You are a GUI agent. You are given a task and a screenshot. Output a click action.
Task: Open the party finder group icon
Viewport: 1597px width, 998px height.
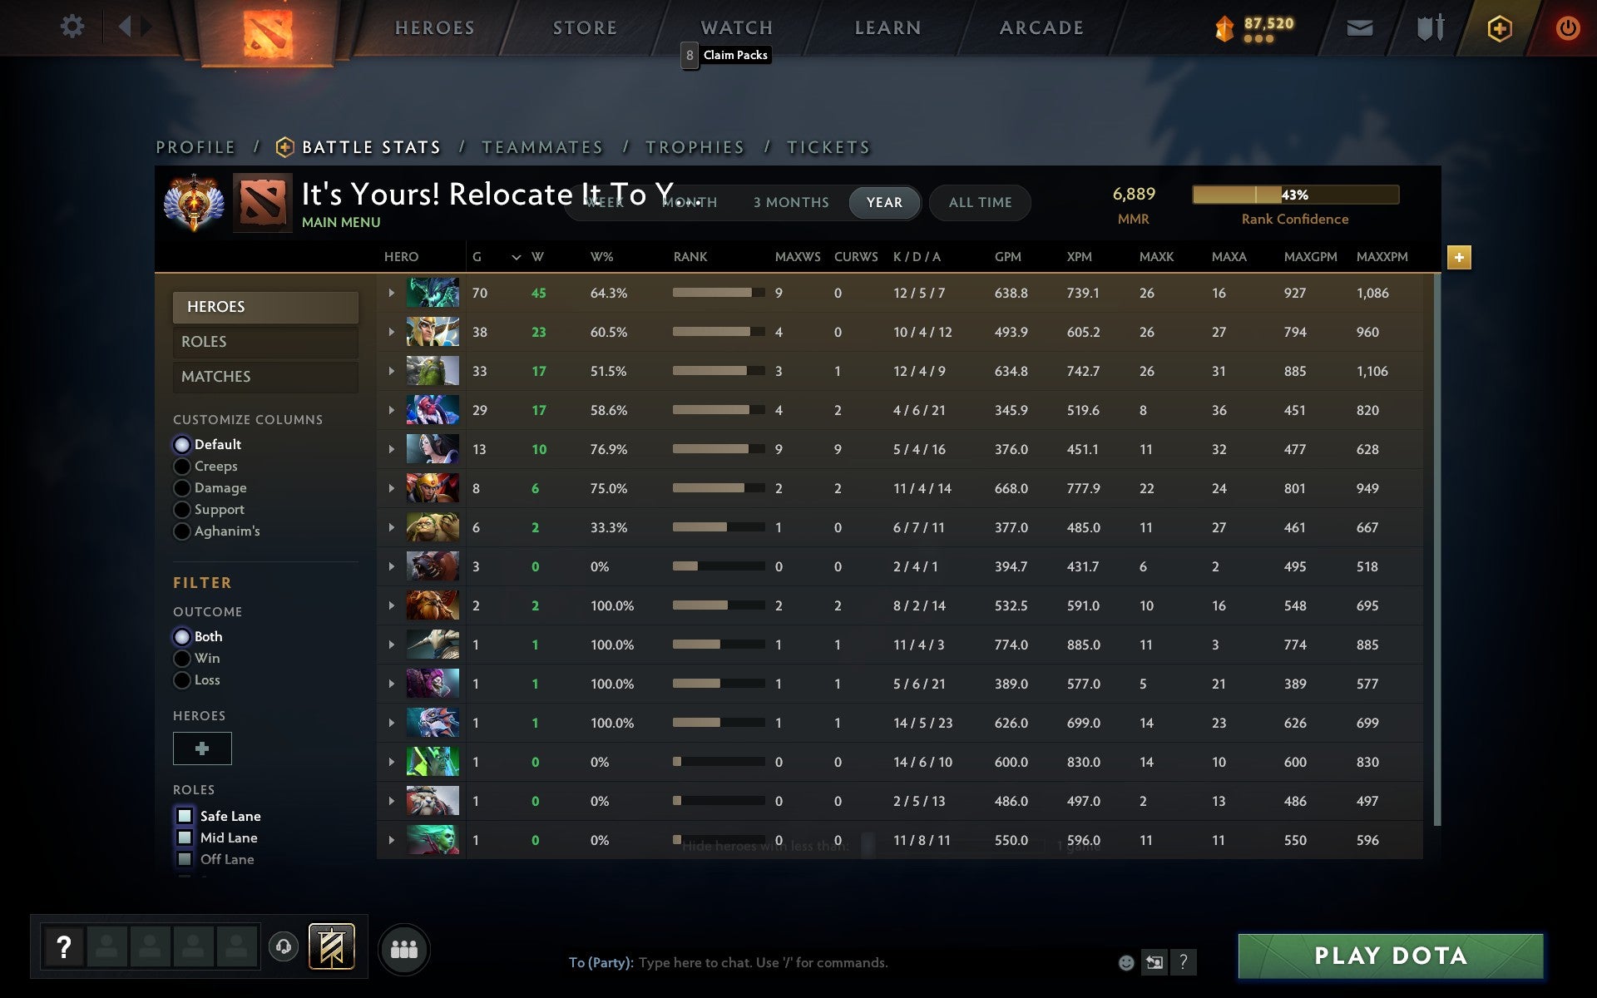pos(403,949)
